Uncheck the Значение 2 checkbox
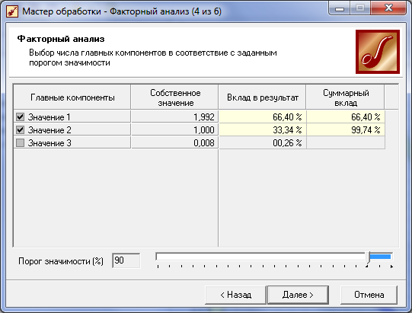Screen dimensions: 412x313 click(x=21, y=129)
